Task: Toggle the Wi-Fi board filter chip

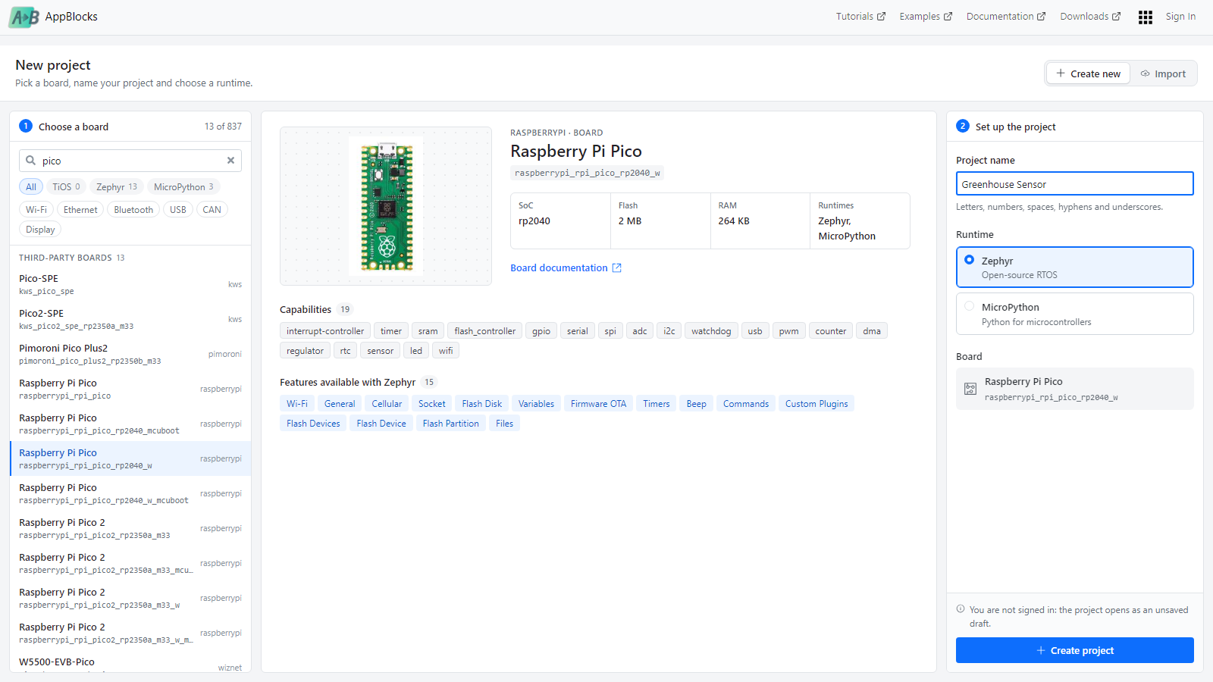Action: point(36,210)
